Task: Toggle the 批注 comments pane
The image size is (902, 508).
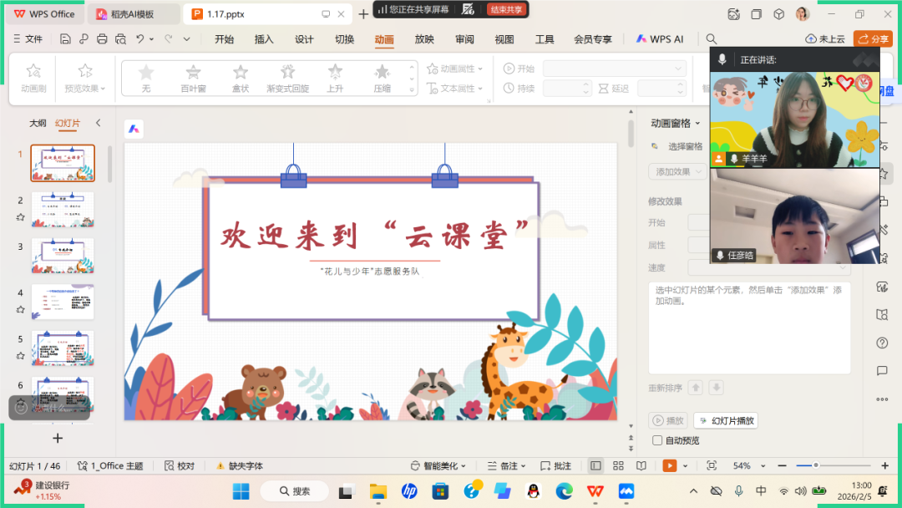Action: click(x=556, y=465)
